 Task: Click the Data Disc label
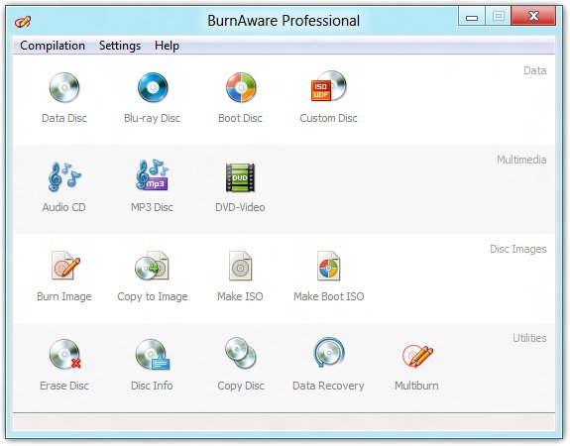(64, 118)
